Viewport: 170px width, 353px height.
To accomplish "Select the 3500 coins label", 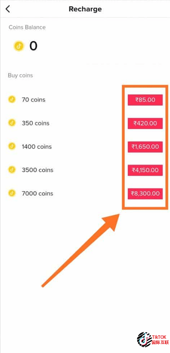I will click(x=37, y=170).
